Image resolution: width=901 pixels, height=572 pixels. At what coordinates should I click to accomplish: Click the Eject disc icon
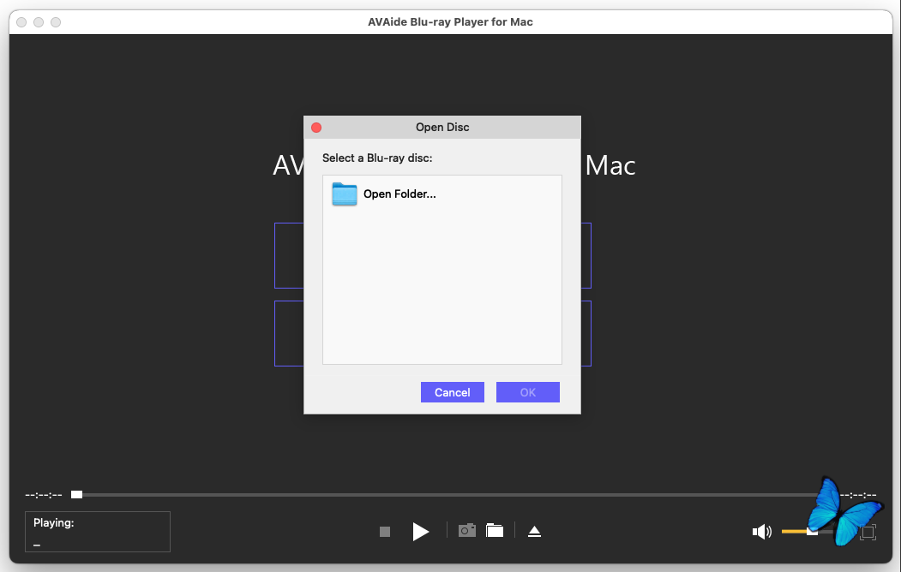click(534, 532)
